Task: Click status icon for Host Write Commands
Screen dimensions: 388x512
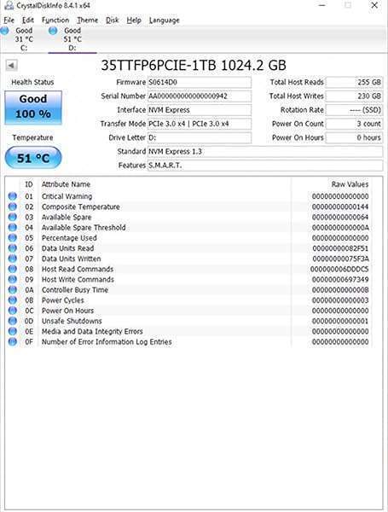Action: coord(13,280)
